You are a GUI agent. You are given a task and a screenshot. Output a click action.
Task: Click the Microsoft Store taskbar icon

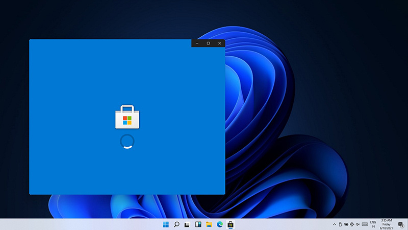click(231, 224)
